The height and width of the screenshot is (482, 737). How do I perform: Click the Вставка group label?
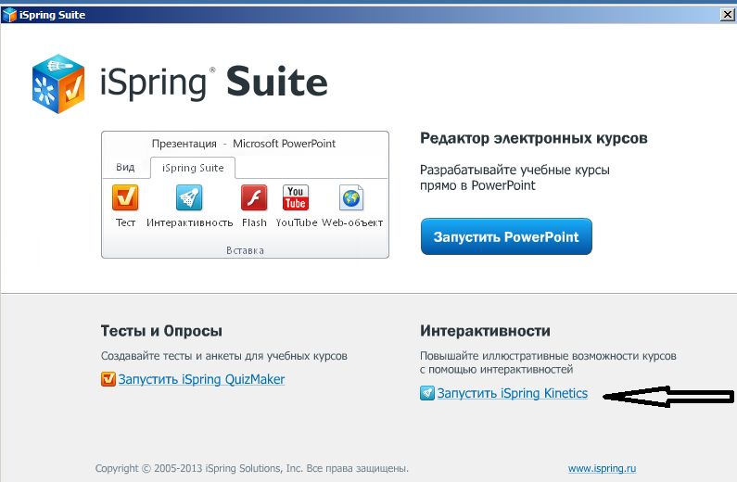click(245, 250)
